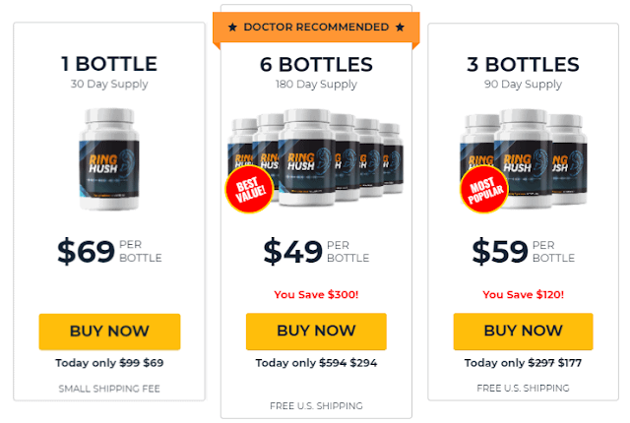Click the Small Shipping Fee note
Image resolution: width=630 pixels, height=423 pixels.
coord(109,389)
